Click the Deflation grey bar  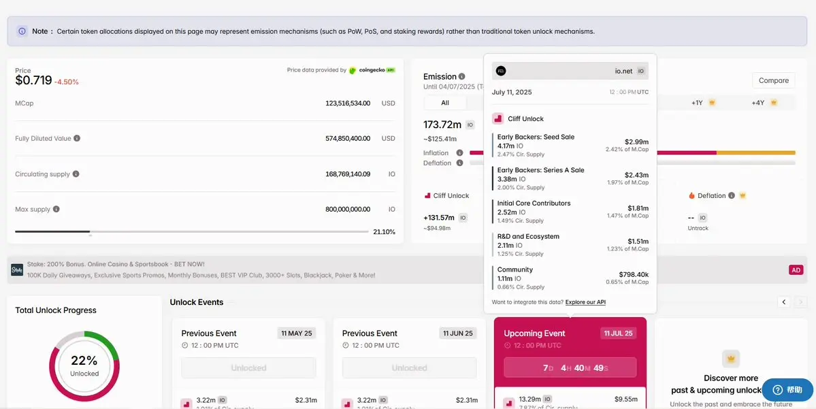632,163
